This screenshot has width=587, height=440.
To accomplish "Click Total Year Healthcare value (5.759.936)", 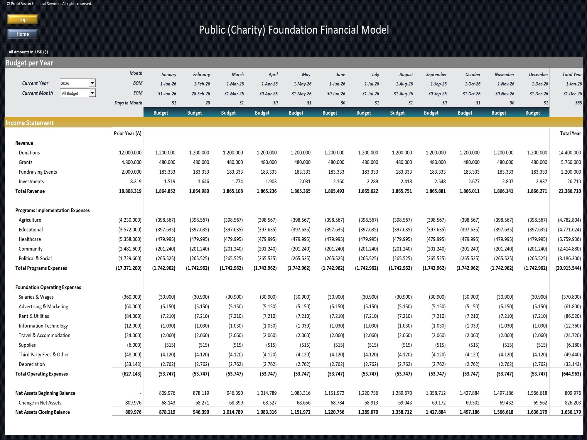I will (569, 239).
